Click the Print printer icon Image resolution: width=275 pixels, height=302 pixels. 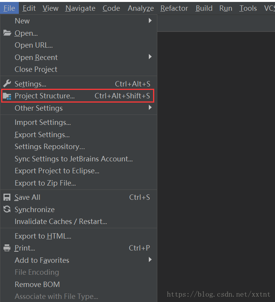pos(7,248)
